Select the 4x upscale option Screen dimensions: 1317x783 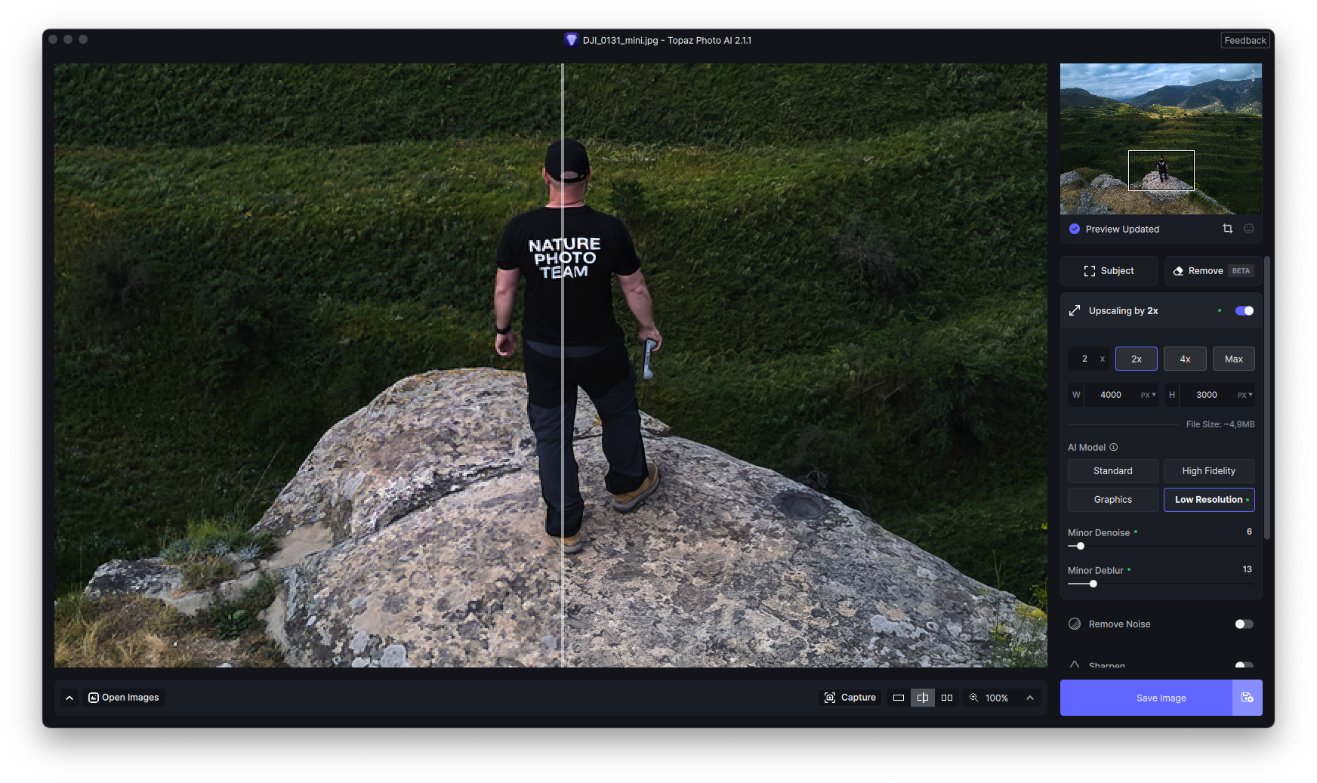pyautogui.click(x=1185, y=359)
